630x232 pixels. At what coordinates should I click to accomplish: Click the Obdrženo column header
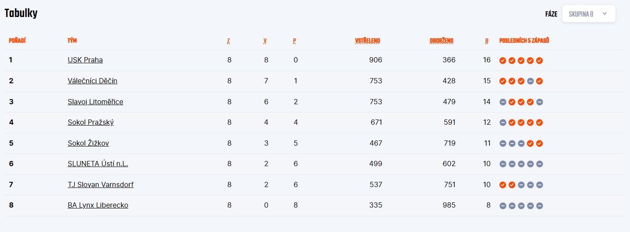pyautogui.click(x=441, y=41)
